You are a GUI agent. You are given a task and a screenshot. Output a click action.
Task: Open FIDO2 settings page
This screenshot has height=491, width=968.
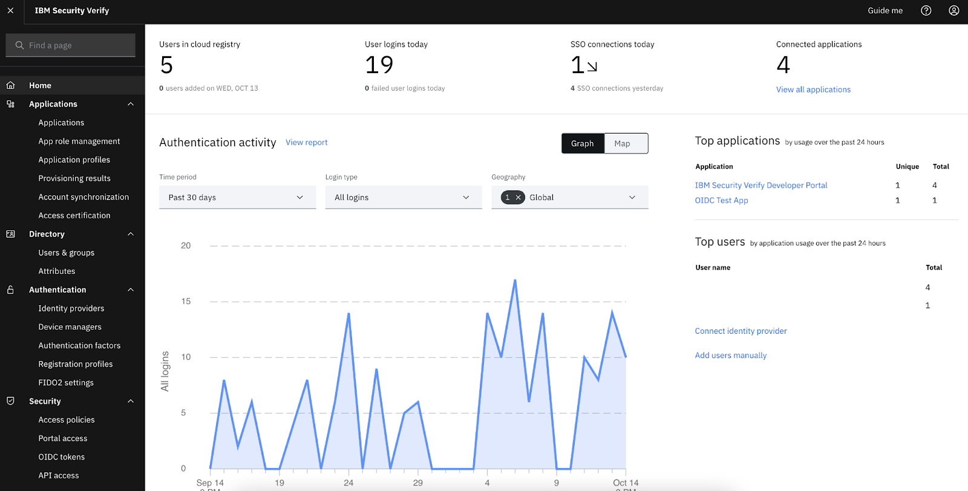pyautogui.click(x=66, y=383)
